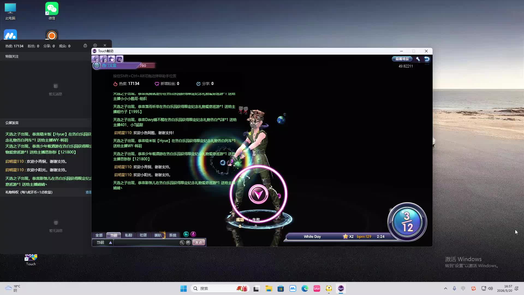The width and height of the screenshot is (524, 295).
Task: Click the taskbar microphone icon
Action: point(454,288)
